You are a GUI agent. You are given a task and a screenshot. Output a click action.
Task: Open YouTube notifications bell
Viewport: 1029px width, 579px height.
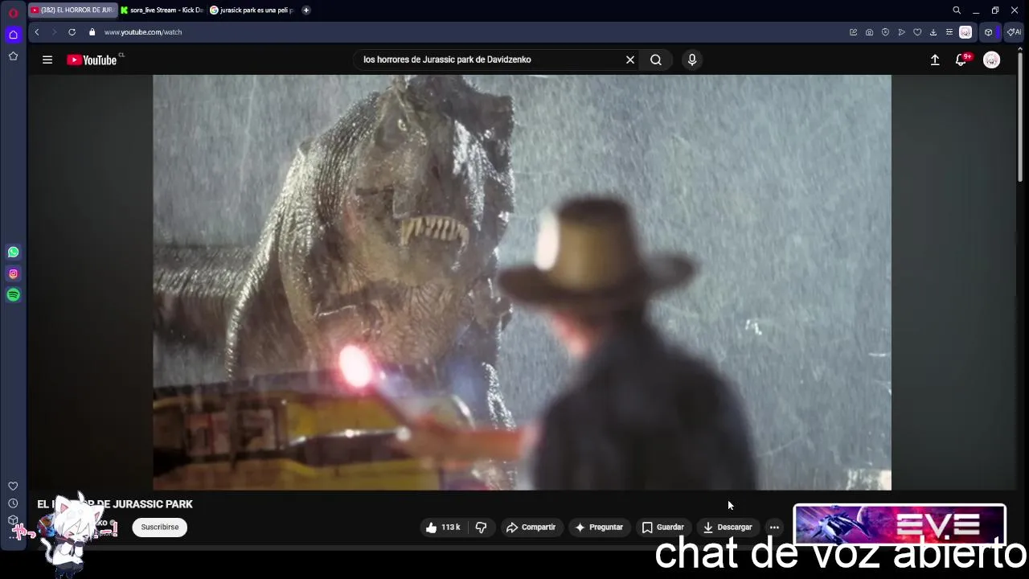[961, 60]
